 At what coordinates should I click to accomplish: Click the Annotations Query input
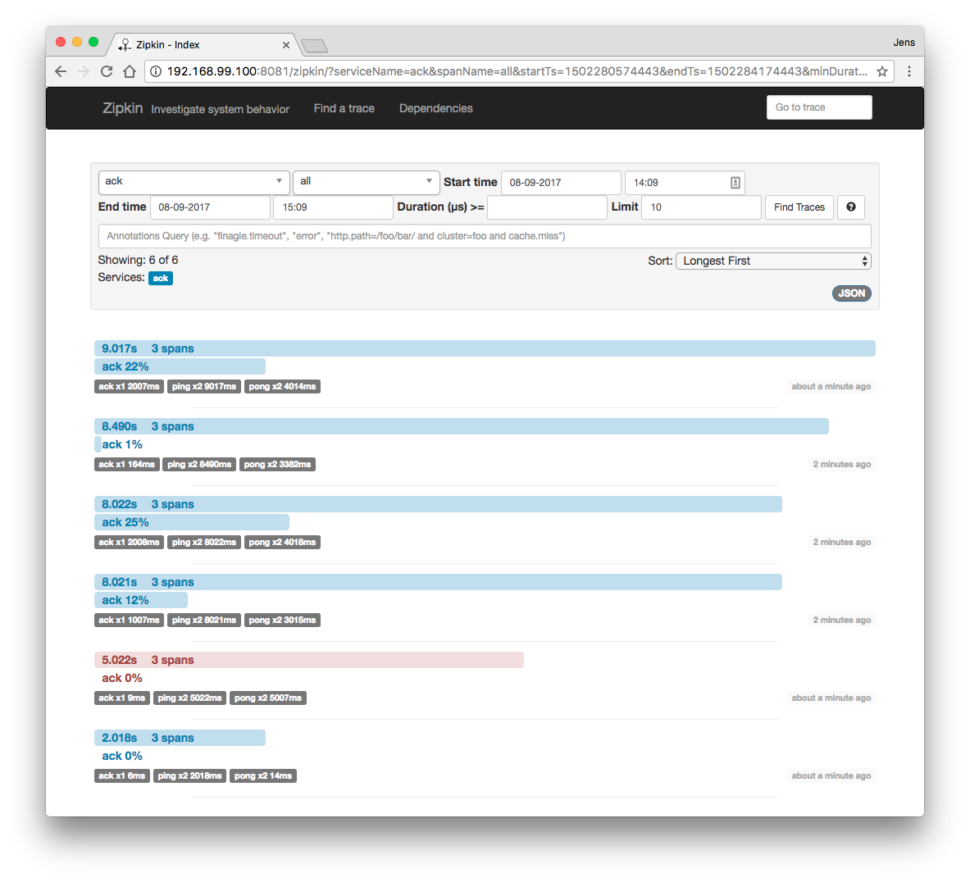pos(485,236)
